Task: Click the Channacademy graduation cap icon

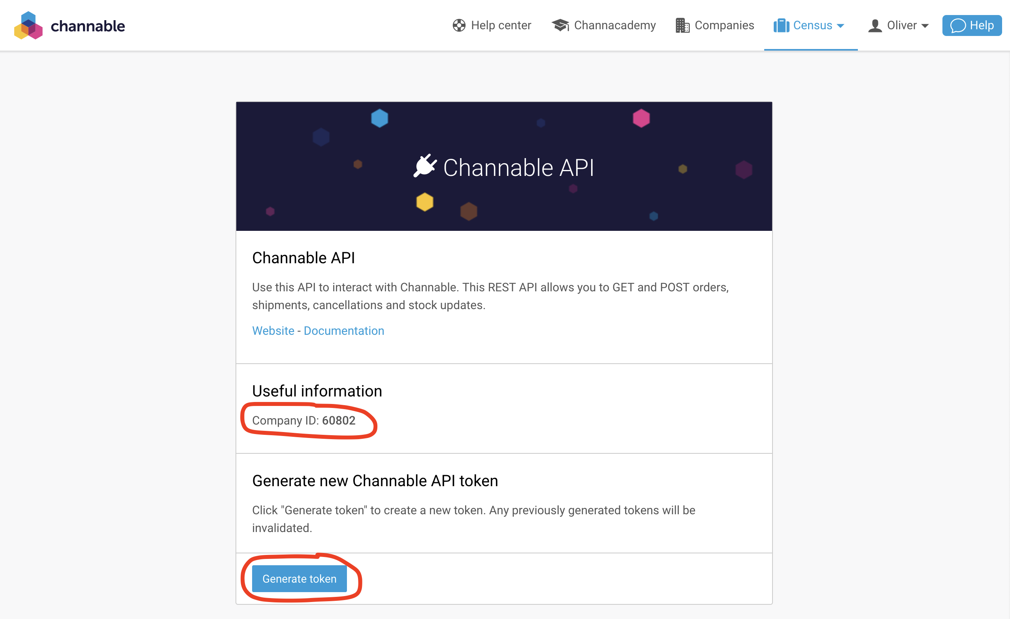Action: click(x=560, y=25)
